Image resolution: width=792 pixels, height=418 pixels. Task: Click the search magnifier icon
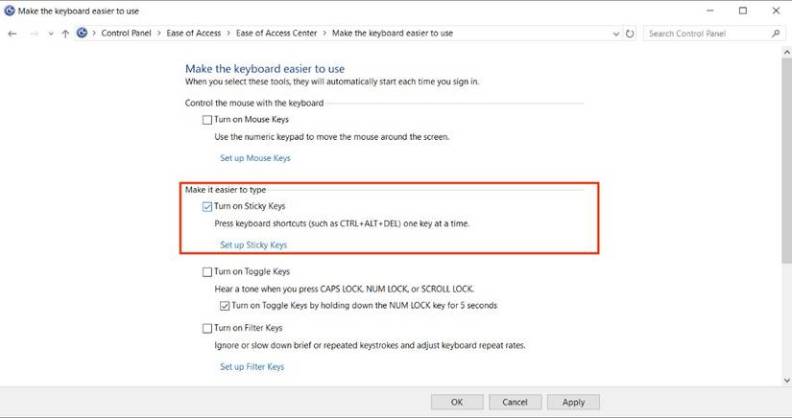[x=776, y=34]
